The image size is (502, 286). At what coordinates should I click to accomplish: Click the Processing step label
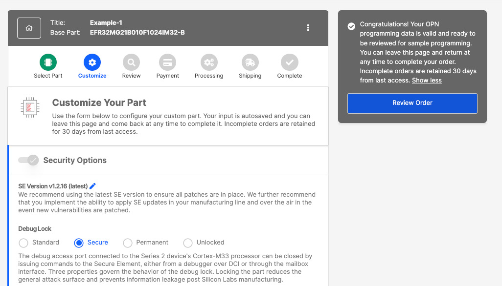(209, 76)
